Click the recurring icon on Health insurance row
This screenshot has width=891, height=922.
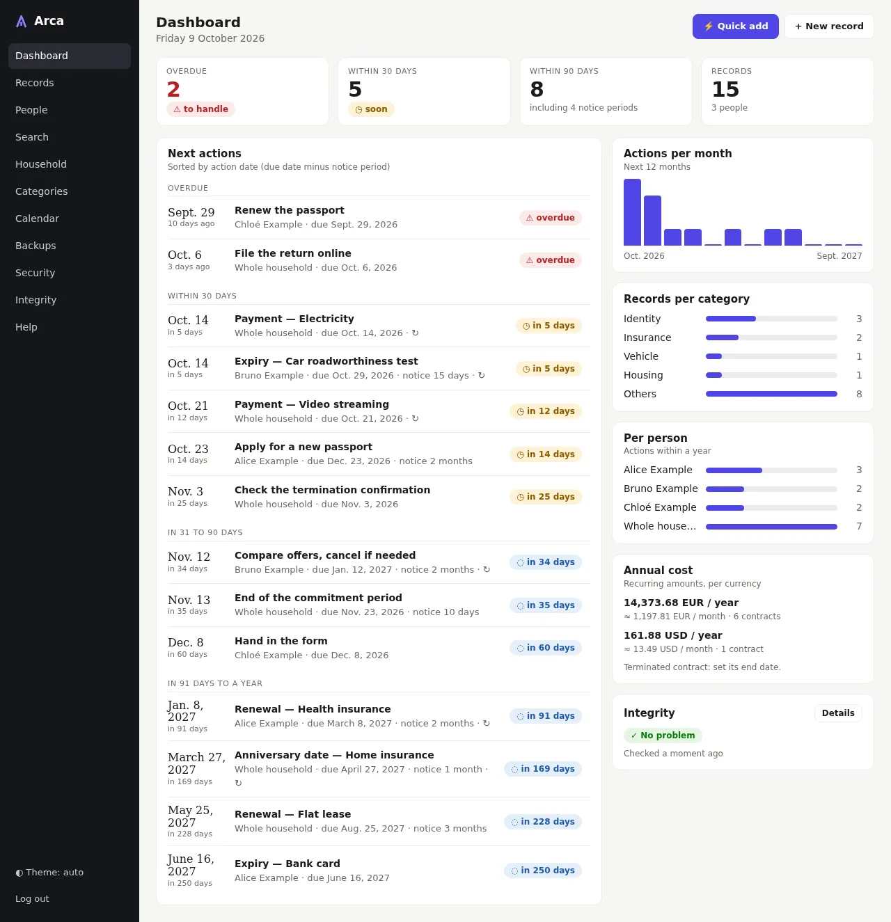[487, 724]
